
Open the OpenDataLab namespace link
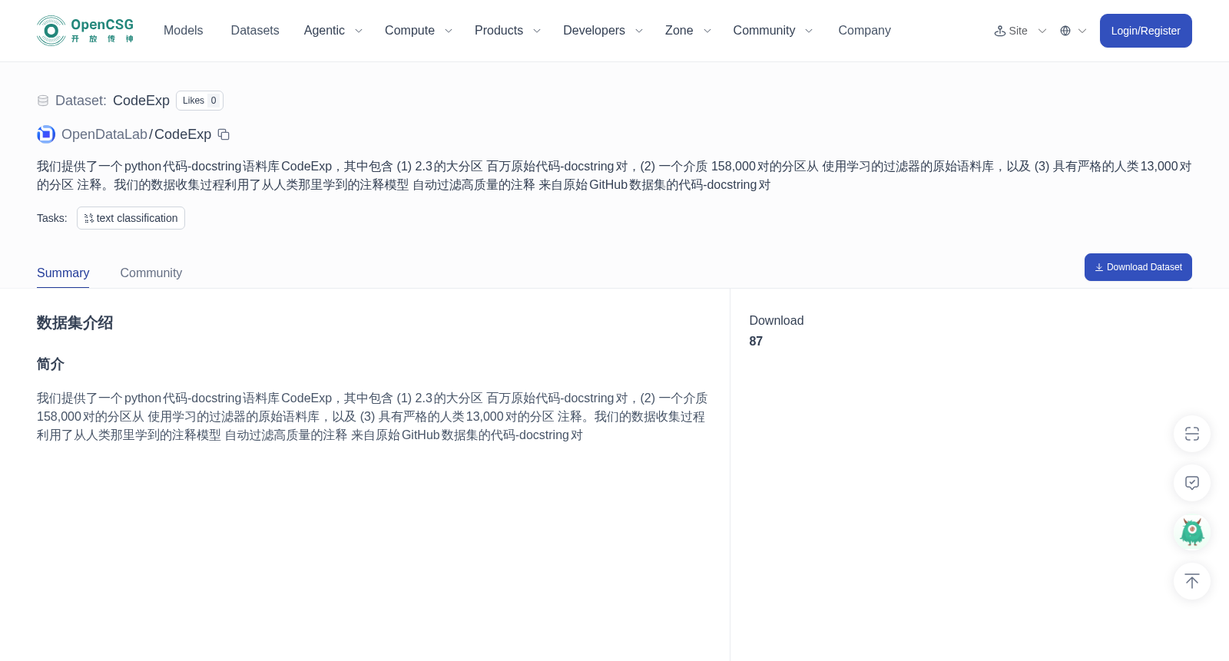pos(104,134)
